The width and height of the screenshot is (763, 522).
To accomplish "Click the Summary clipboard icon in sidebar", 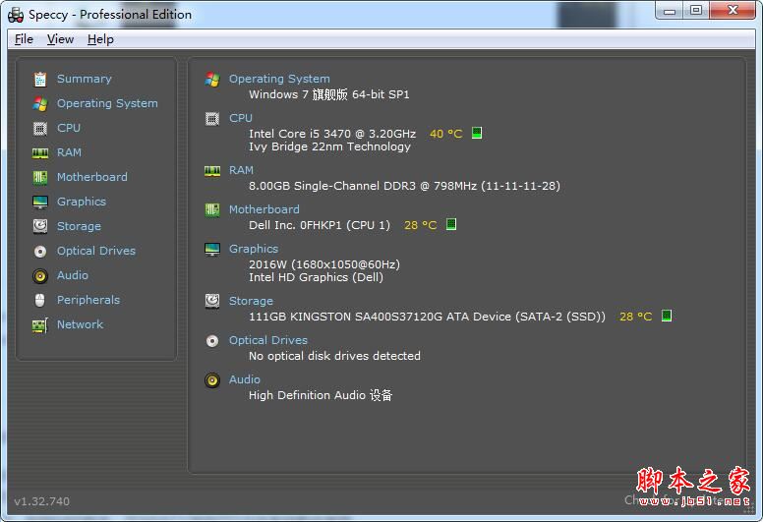I will [40, 79].
